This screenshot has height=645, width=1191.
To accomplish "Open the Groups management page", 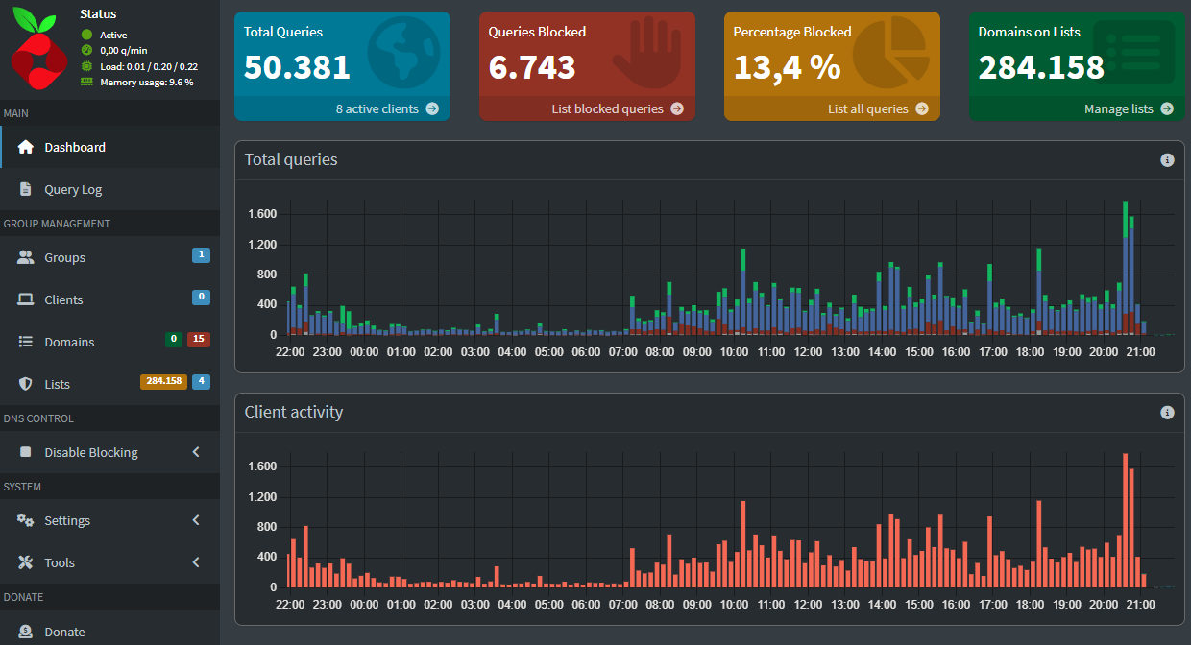I will click(x=64, y=258).
